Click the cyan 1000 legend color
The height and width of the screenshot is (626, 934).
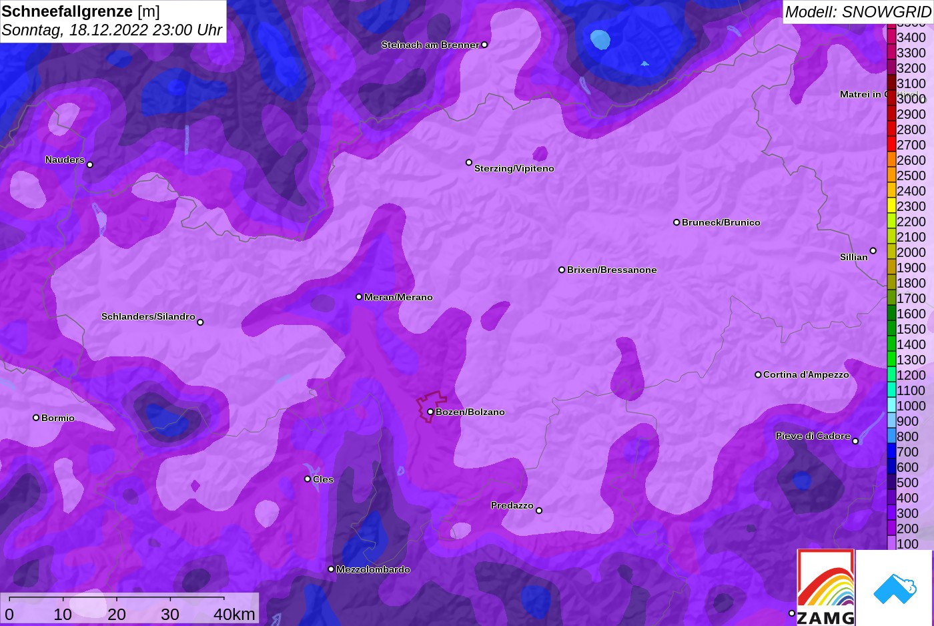[891, 405]
